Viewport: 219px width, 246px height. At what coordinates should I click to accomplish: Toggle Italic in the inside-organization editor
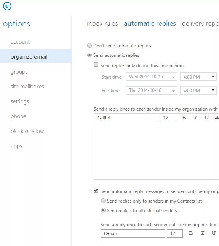point(196,117)
